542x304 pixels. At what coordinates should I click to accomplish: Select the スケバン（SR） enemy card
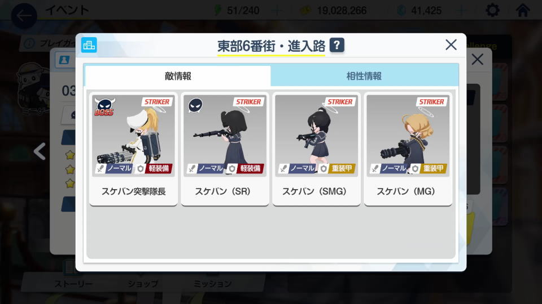[x=225, y=149]
